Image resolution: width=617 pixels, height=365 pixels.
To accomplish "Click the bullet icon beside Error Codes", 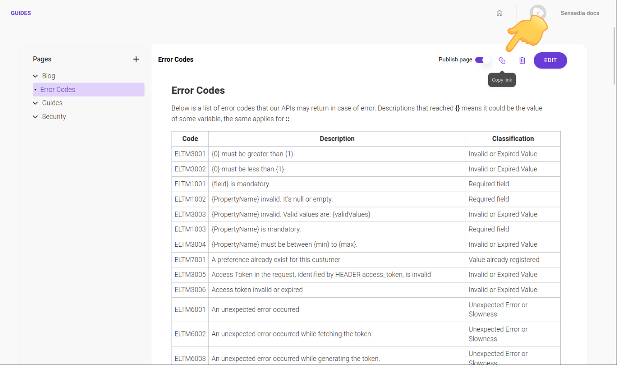I will 36,90.
